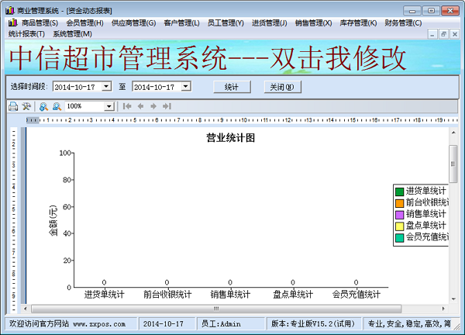Click the zoom in magnifier icon

(x=43, y=106)
